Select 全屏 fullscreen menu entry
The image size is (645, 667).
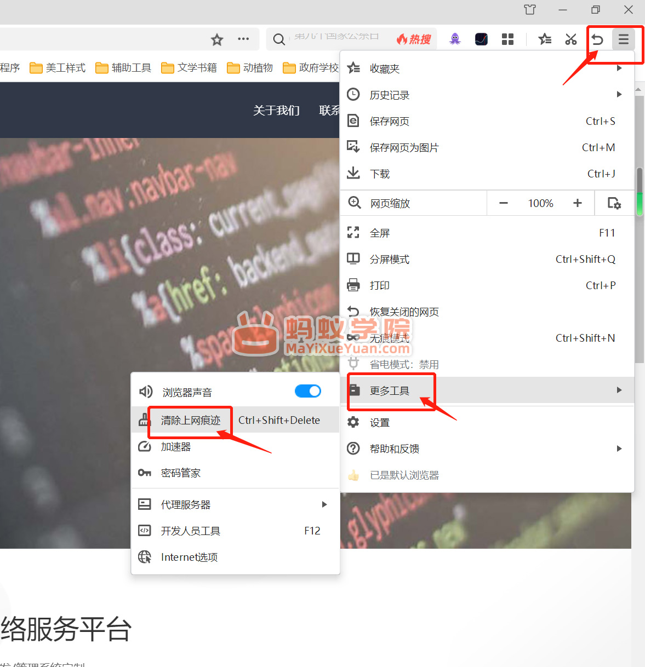point(487,233)
